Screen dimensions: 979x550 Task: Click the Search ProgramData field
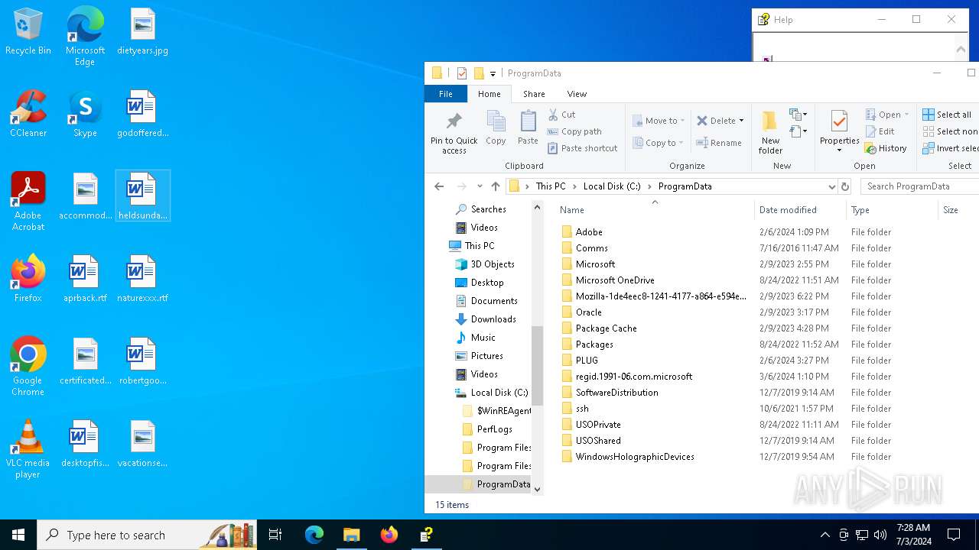click(x=921, y=186)
